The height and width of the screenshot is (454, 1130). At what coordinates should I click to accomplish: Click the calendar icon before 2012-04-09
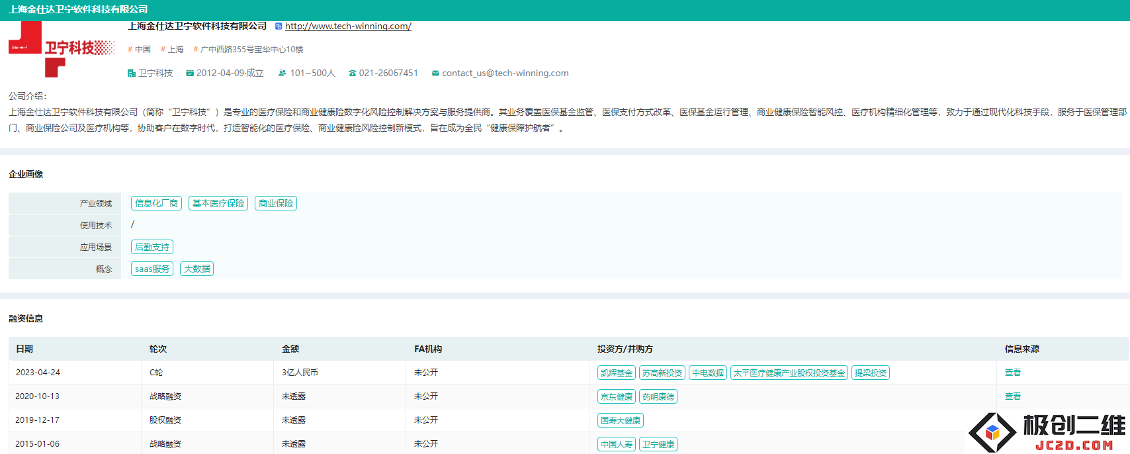coord(190,73)
